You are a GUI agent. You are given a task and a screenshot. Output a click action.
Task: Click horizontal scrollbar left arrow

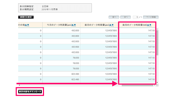click(x=19, y=85)
